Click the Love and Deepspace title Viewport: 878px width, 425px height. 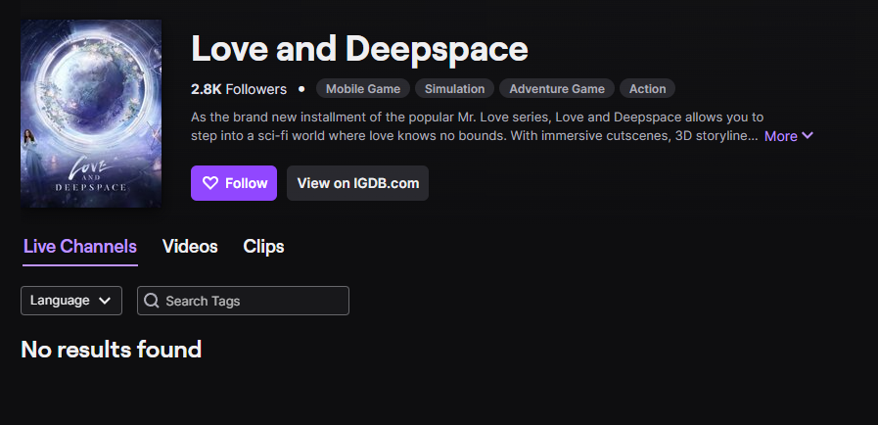pos(359,49)
